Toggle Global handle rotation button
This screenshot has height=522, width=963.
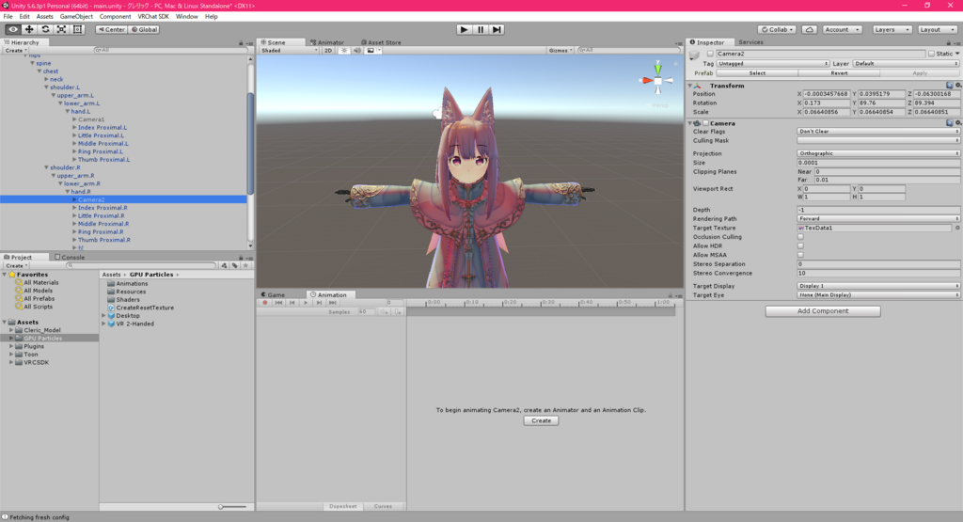tap(144, 29)
